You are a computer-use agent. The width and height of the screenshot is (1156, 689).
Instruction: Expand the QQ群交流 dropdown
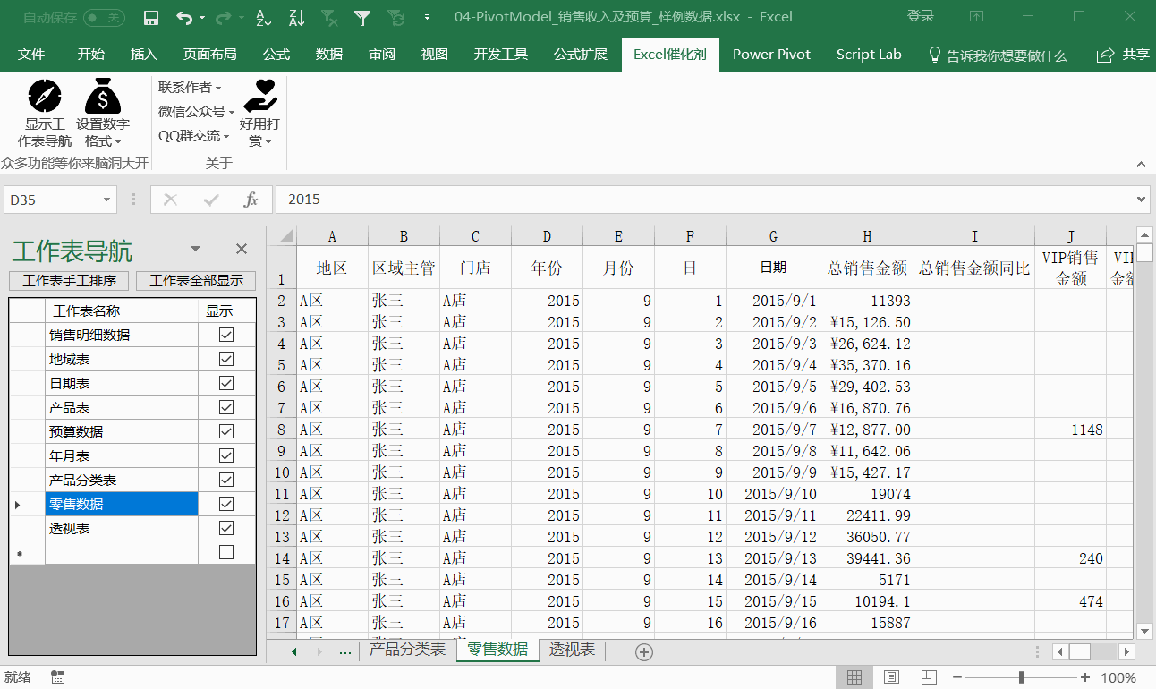(194, 135)
